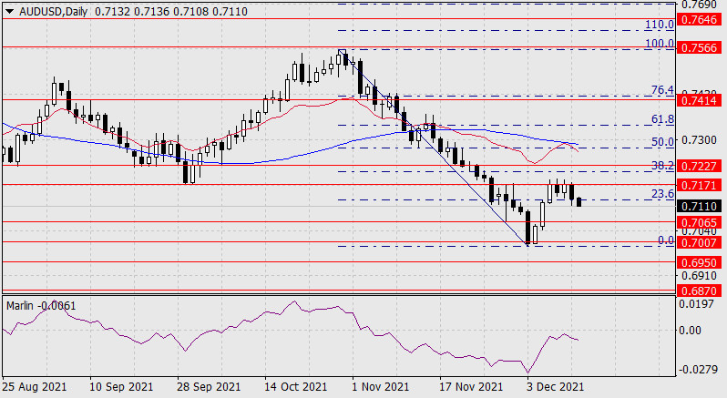Screen dimensions: 727x398
Task: Select the 0.6870 red price level label
Action: 699,291
